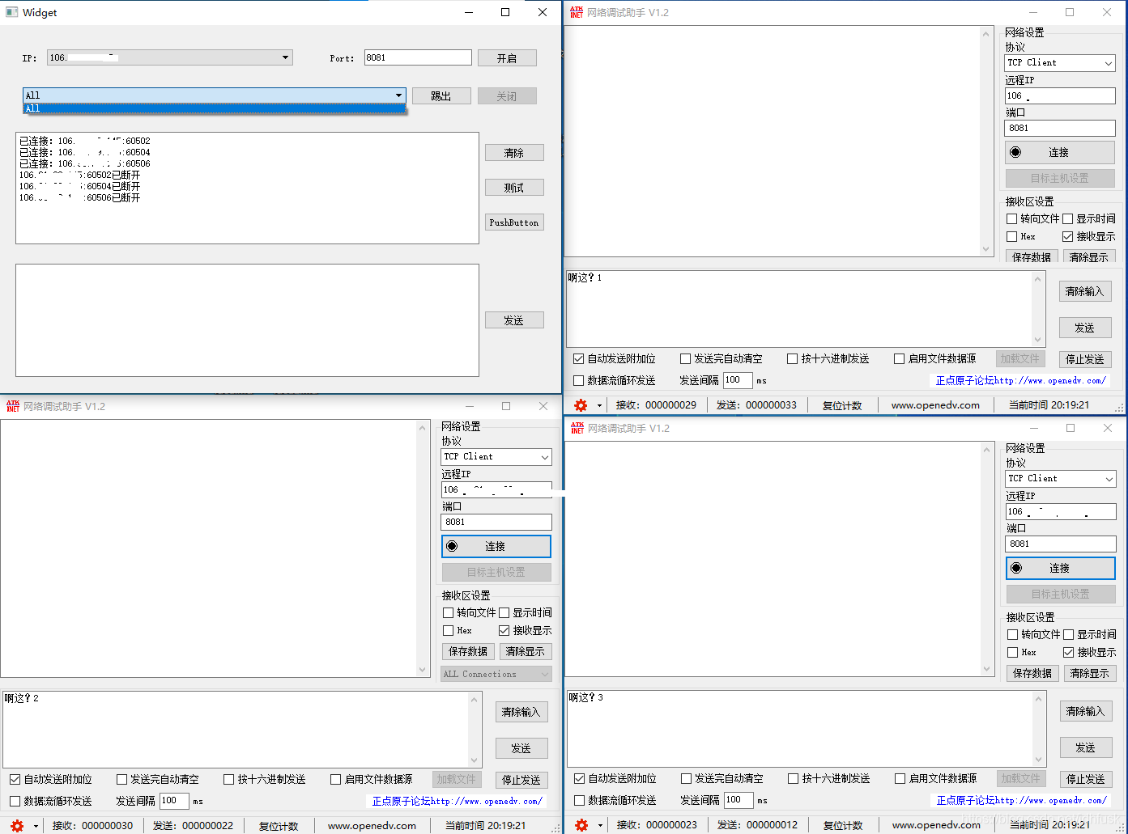Image resolution: width=1128 pixels, height=834 pixels.
Task: Click 停止发送 in bottom-right window
Action: pos(1086,779)
